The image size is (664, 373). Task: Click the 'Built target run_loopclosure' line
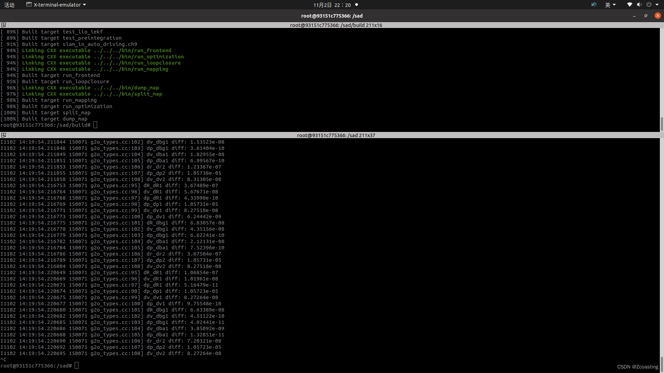tap(55, 82)
